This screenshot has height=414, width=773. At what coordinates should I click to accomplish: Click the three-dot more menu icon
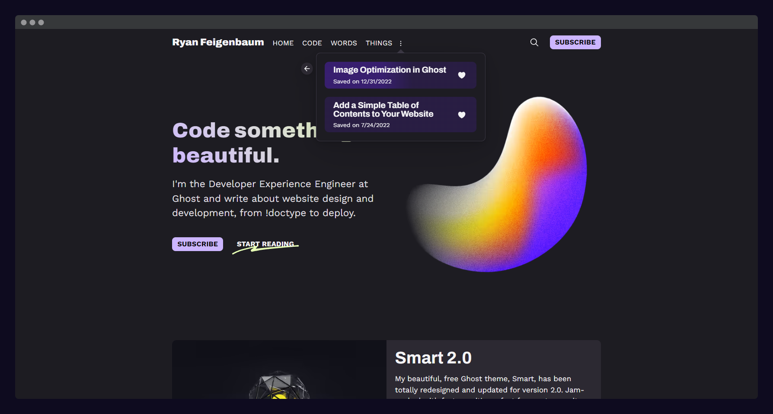pos(401,43)
